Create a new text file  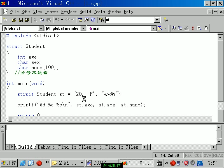pos(5,20)
